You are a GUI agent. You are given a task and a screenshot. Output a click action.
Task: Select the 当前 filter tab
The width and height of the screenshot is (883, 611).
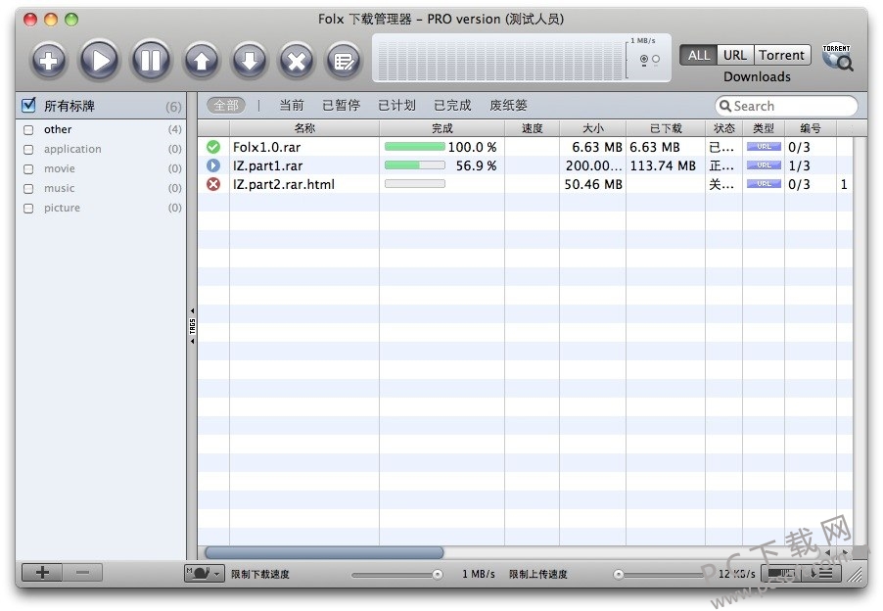292,106
